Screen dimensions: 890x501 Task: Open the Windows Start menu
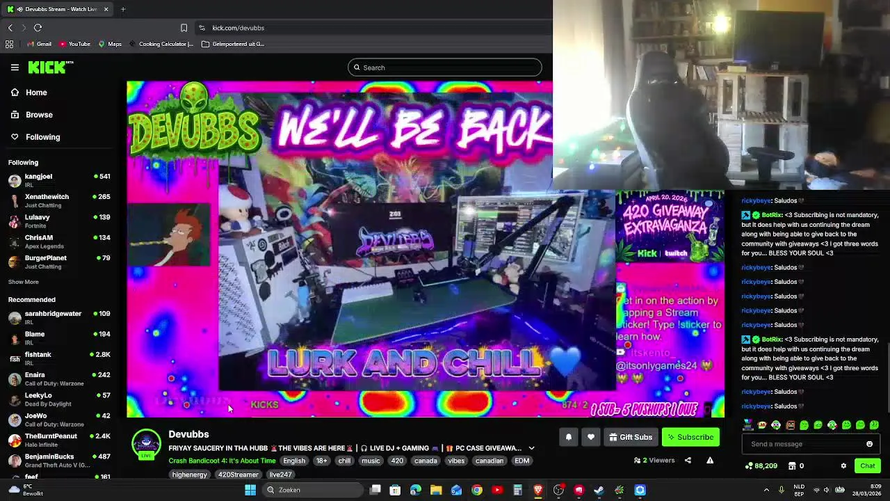point(250,490)
